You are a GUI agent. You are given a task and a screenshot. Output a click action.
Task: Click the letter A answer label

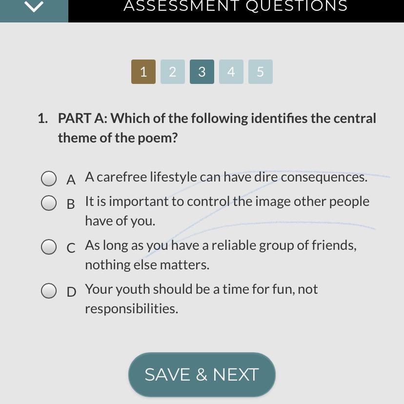[71, 180]
